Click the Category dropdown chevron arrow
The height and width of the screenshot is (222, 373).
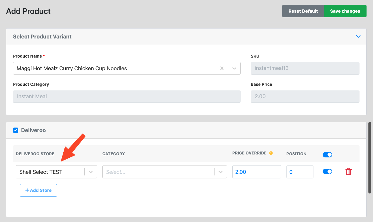221,172
